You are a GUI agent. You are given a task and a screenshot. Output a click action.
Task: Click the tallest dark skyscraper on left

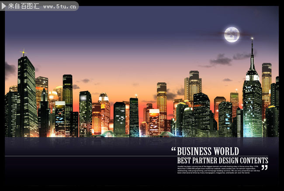coord(27,97)
